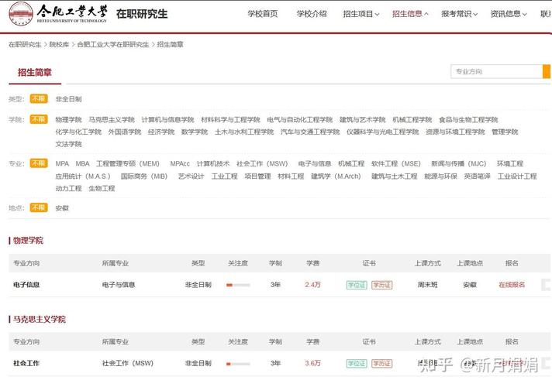The image size is (552, 387).
Task: Filter major by 新闻与传播 (MJC)
Action: 459,164
